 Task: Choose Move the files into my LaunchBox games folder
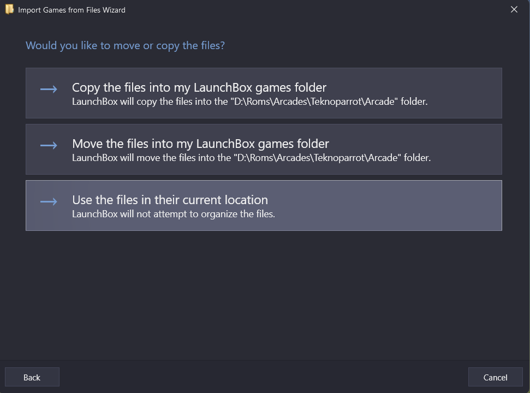pyautogui.click(x=264, y=149)
